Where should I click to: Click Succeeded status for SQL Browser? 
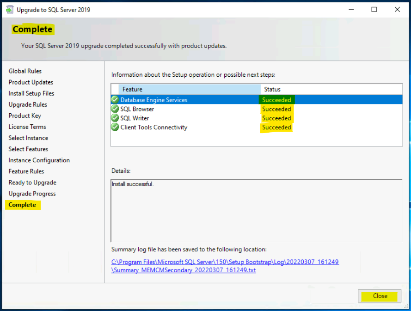click(x=276, y=109)
